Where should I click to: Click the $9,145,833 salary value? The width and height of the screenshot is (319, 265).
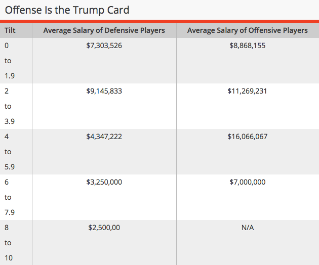coord(104,91)
